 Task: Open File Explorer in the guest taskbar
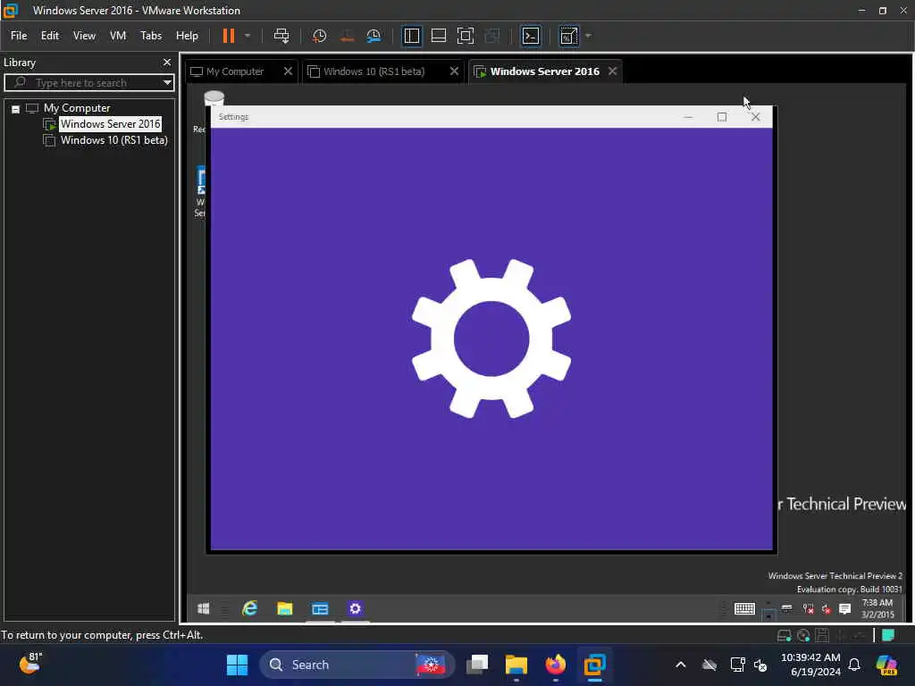tap(285, 609)
